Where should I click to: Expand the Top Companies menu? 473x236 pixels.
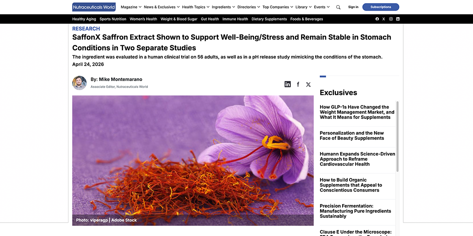point(278,7)
